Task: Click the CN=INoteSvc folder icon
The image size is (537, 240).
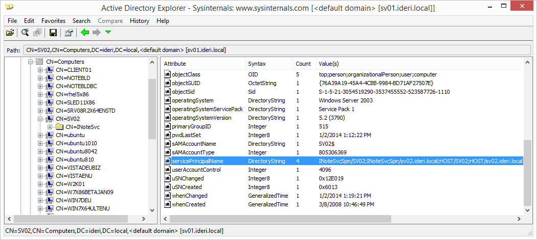Action: tap(60, 127)
